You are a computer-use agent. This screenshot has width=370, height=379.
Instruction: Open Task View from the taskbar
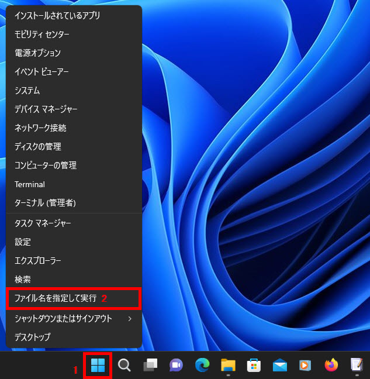tap(150, 366)
